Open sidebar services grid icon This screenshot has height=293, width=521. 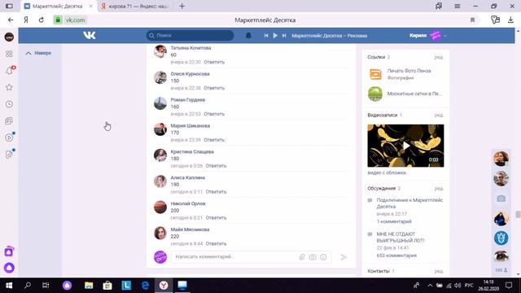point(9,54)
